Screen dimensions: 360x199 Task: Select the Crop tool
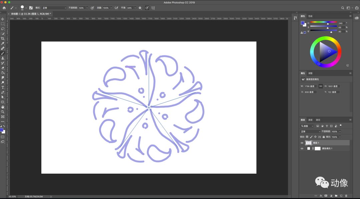click(3, 38)
